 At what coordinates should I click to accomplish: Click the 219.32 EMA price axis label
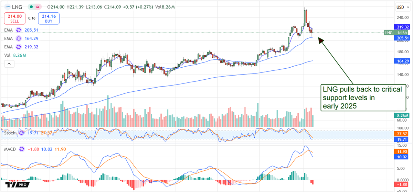[x=401, y=27]
